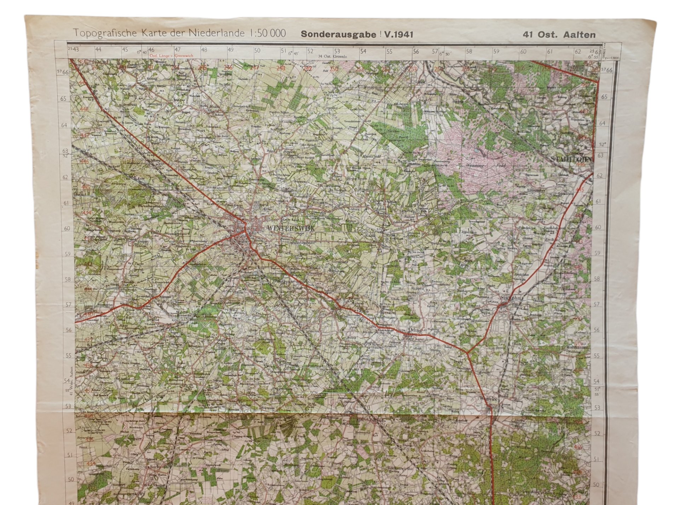Click the "Barlo" village label
This screenshot has width=679, height=505.
(x=156, y=466)
